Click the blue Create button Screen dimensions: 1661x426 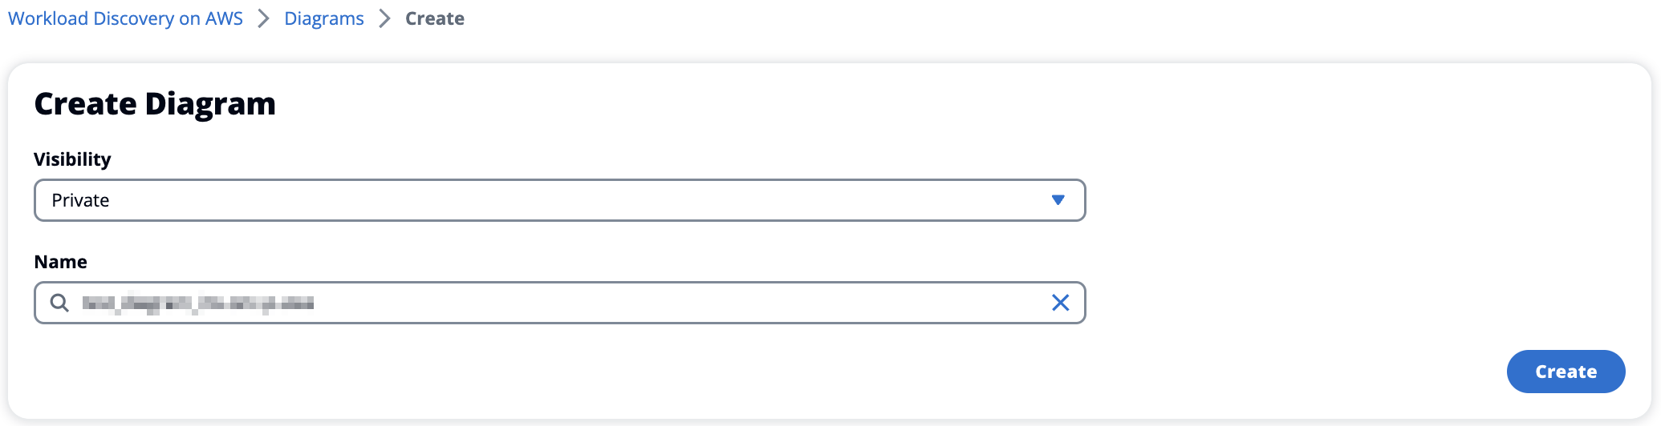1566,372
